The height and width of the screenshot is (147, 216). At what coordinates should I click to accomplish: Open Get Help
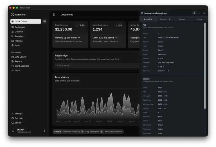(x=29, y=118)
